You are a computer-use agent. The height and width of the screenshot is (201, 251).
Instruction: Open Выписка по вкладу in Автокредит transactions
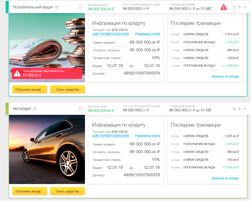(x=225, y=178)
